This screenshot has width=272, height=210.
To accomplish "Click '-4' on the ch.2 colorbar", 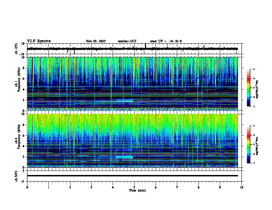I will 253,135.
